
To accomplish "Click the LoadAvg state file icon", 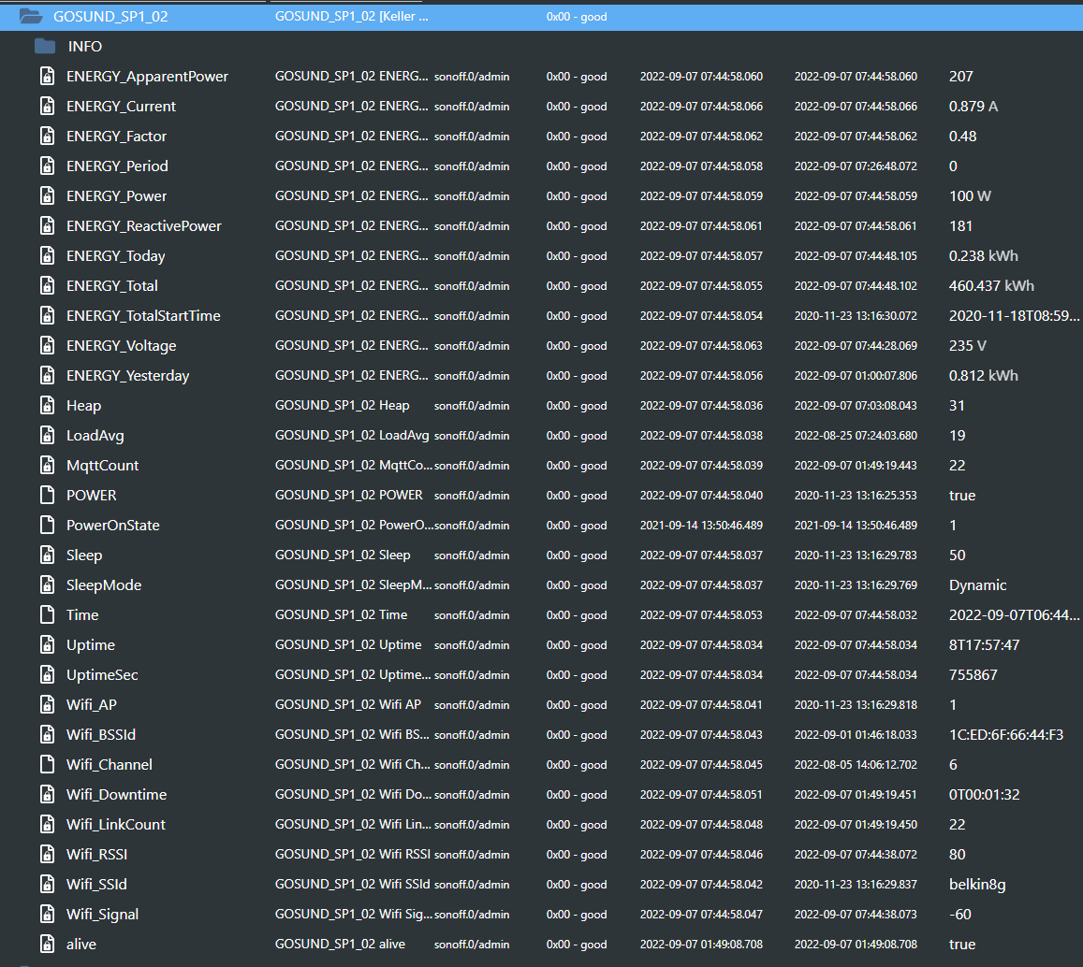I will point(47,435).
